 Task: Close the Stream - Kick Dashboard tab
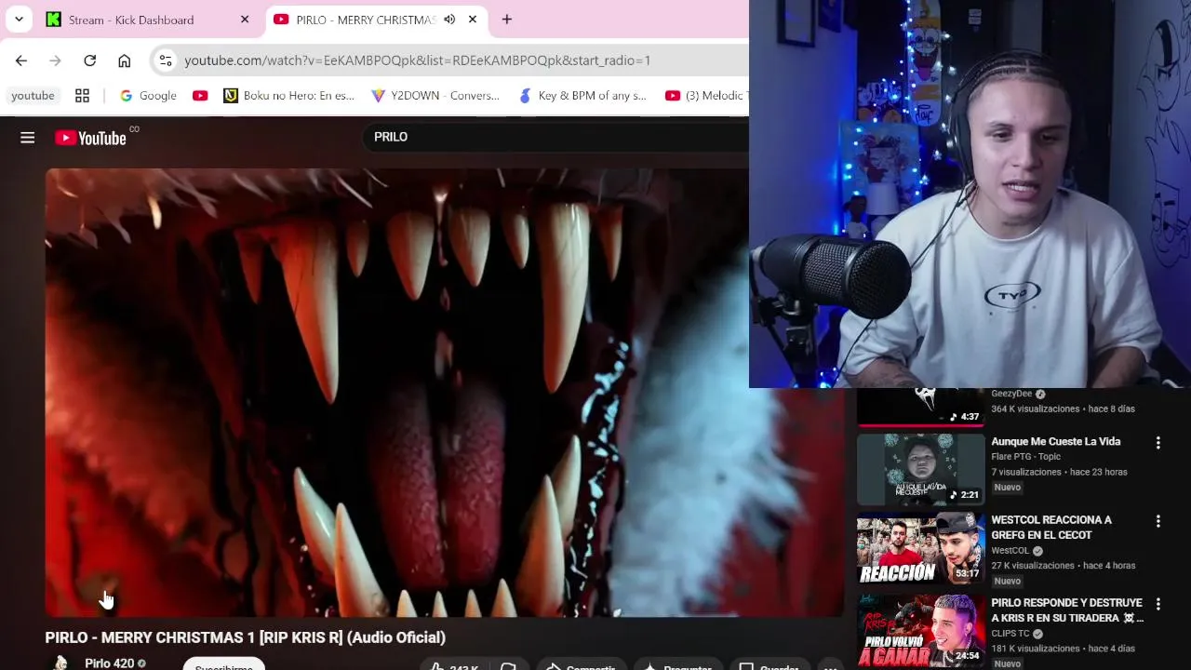pyautogui.click(x=245, y=20)
